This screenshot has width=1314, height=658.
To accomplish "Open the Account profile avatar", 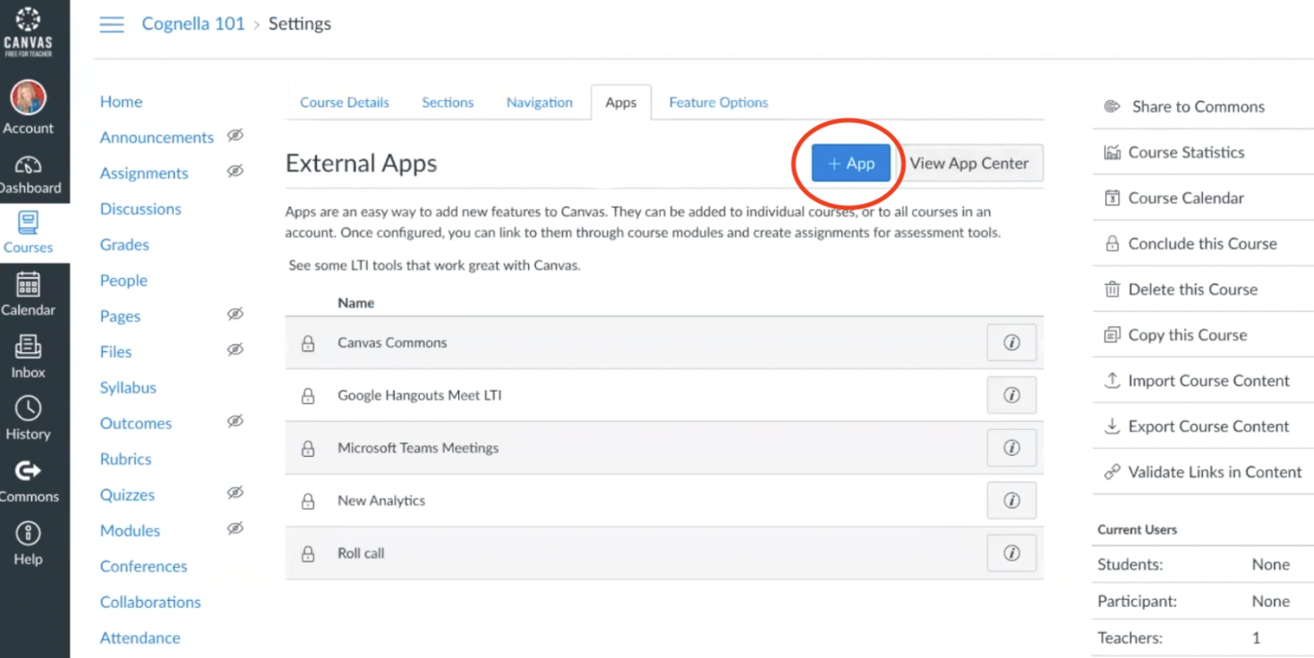I will point(28,97).
